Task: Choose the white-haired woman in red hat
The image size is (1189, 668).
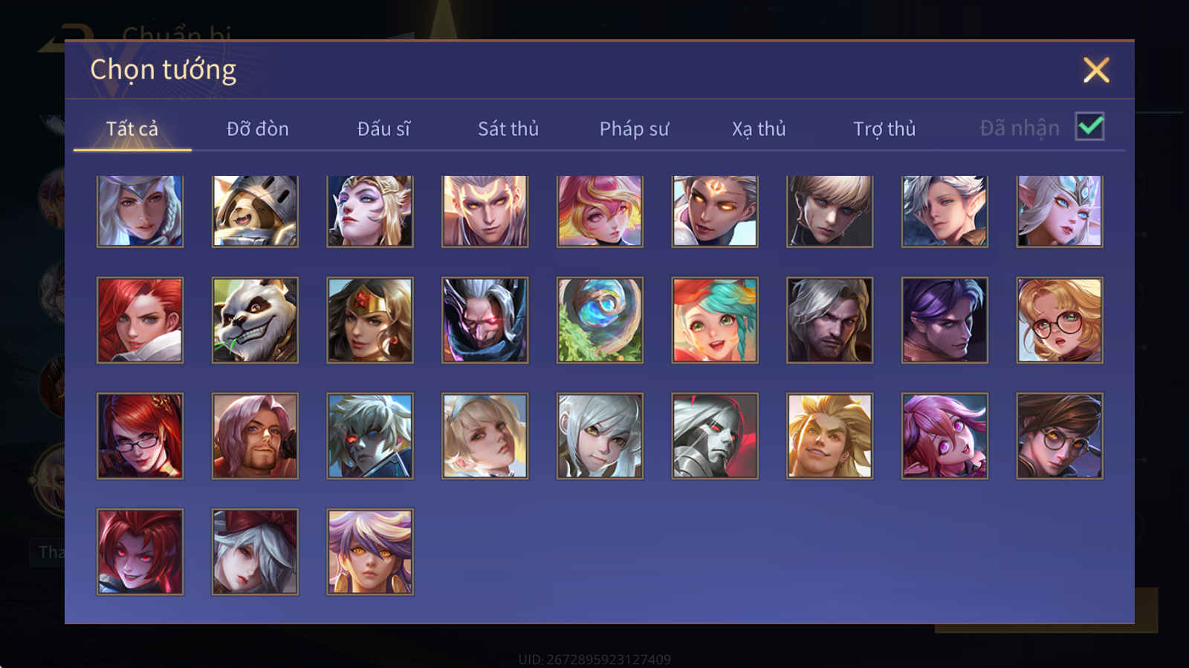Action: pyautogui.click(x=255, y=551)
